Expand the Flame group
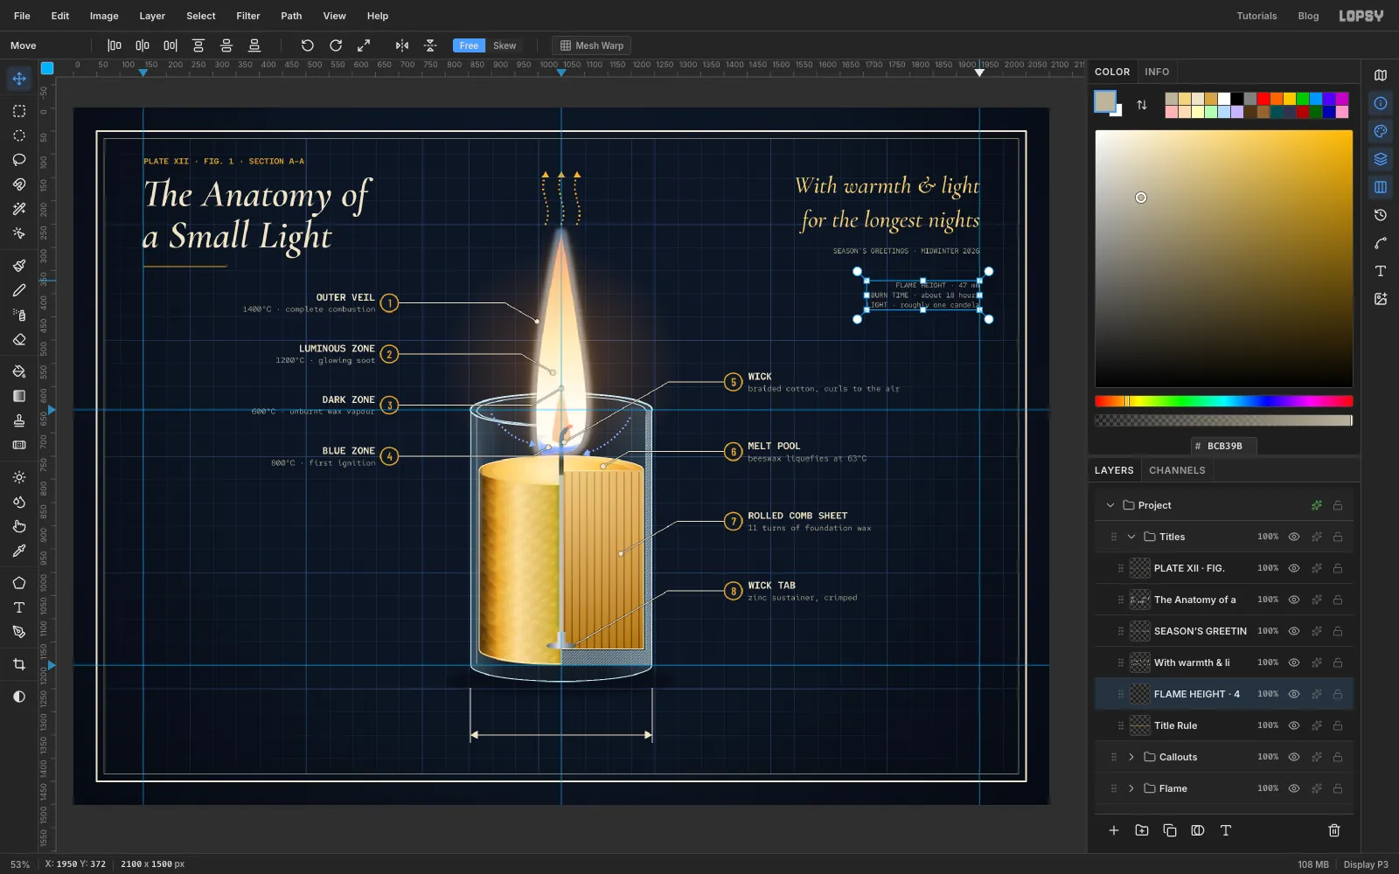Image resolution: width=1399 pixels, height=874 pixels. click(1131, 788)
